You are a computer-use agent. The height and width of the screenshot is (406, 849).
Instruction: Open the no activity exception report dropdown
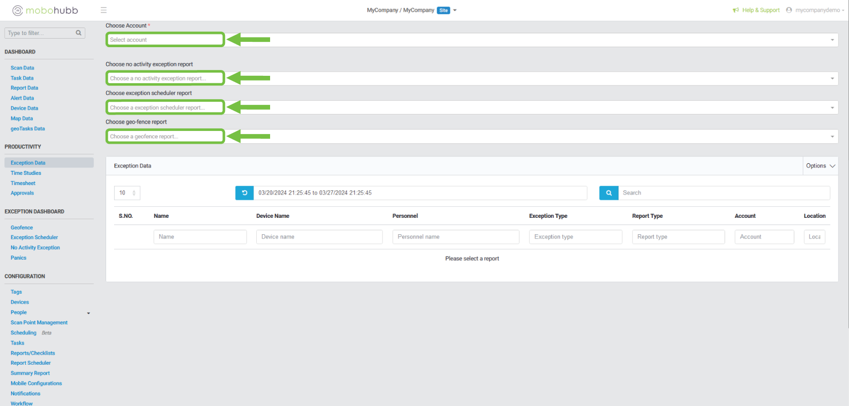(x=472, y=78)
